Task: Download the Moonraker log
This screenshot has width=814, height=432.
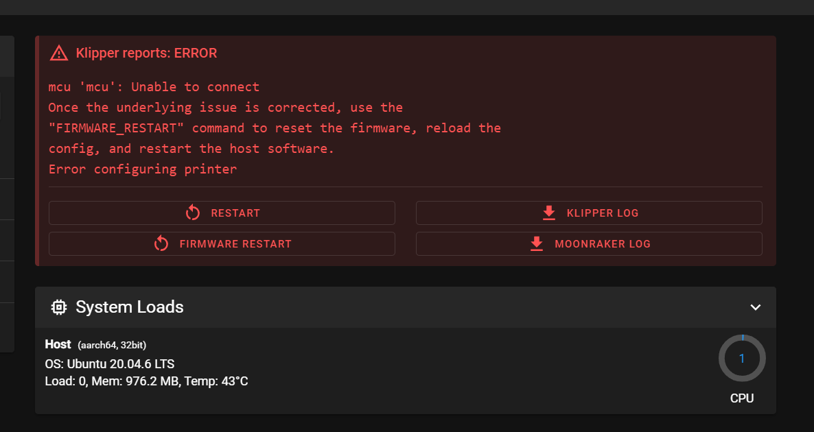Action: tap(589, 243)
